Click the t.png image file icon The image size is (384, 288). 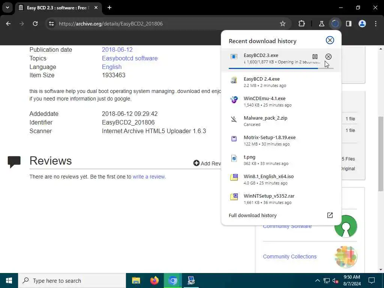pos(234,158)
